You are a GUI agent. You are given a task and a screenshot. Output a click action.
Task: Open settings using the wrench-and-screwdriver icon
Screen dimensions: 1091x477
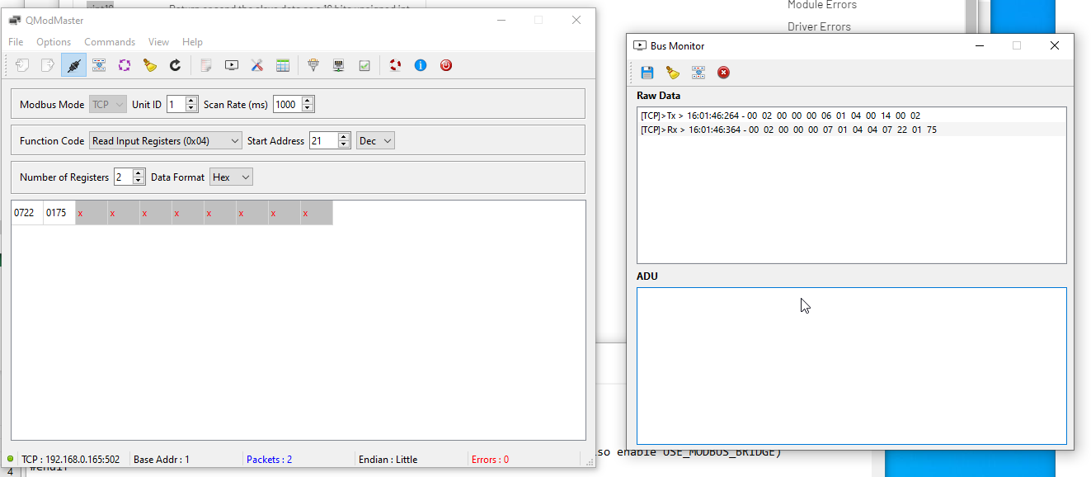click(x=256, y=65)
